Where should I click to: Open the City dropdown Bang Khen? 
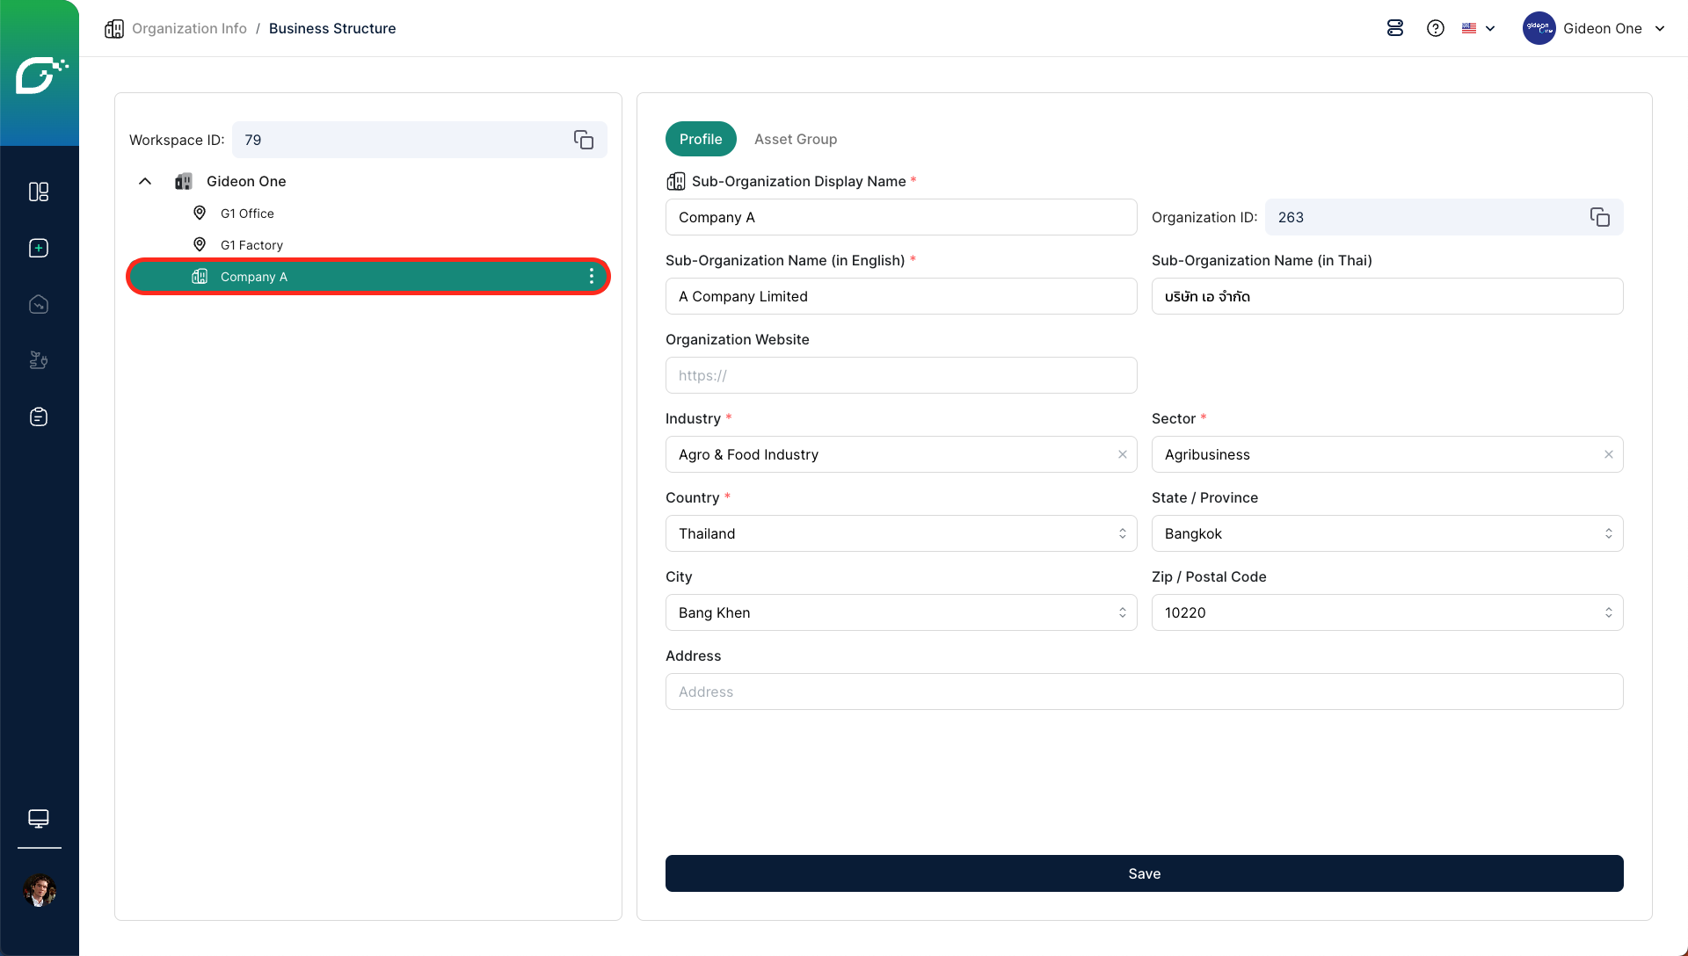[x=900, y=612]
